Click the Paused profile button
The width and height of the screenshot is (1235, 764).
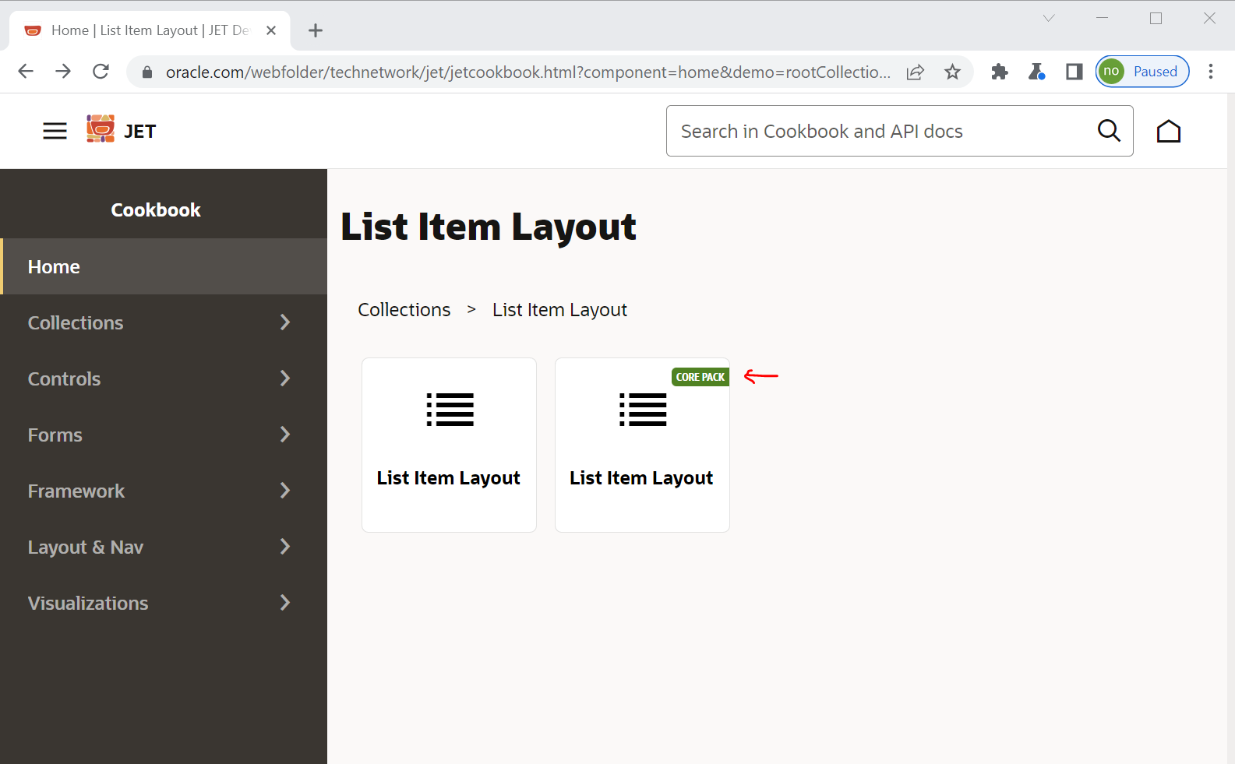(x=1141, y=72)
